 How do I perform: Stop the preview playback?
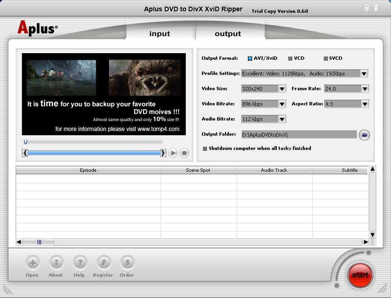(184, 153)
